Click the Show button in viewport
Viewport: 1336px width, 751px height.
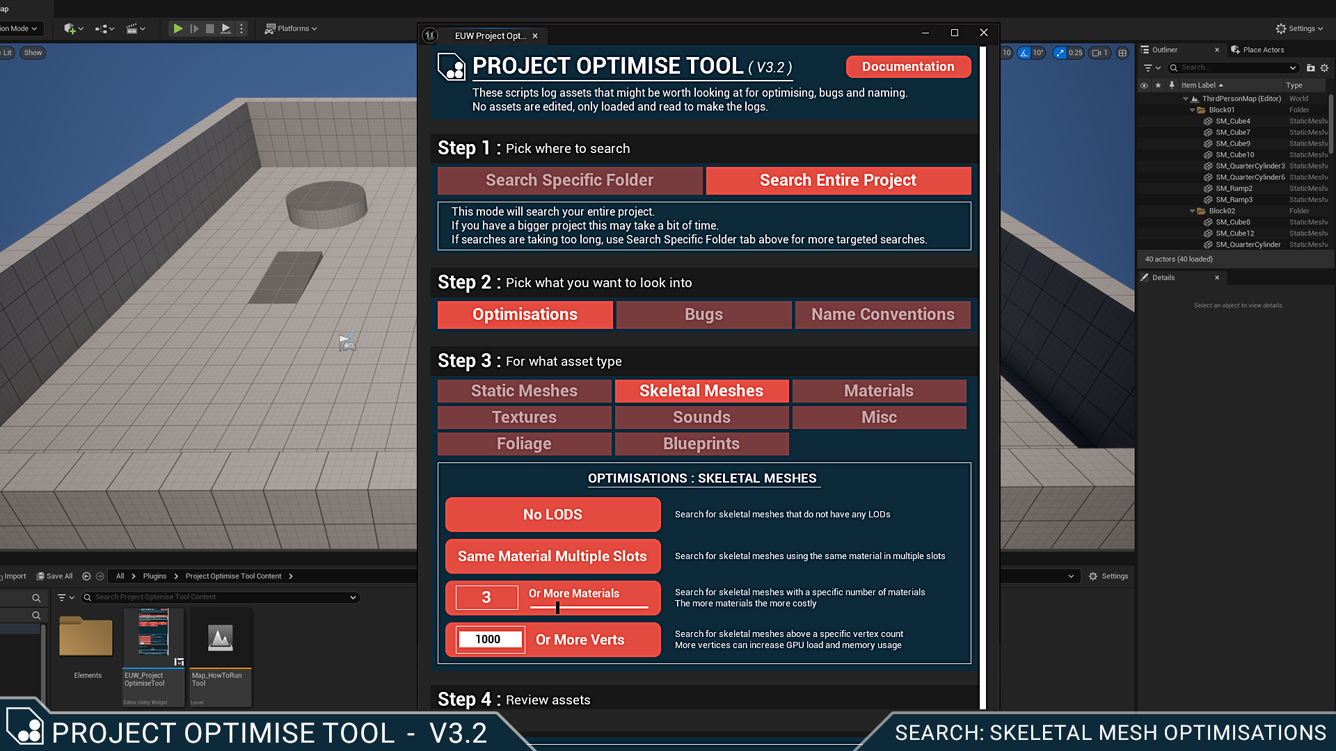click(33, 53)
